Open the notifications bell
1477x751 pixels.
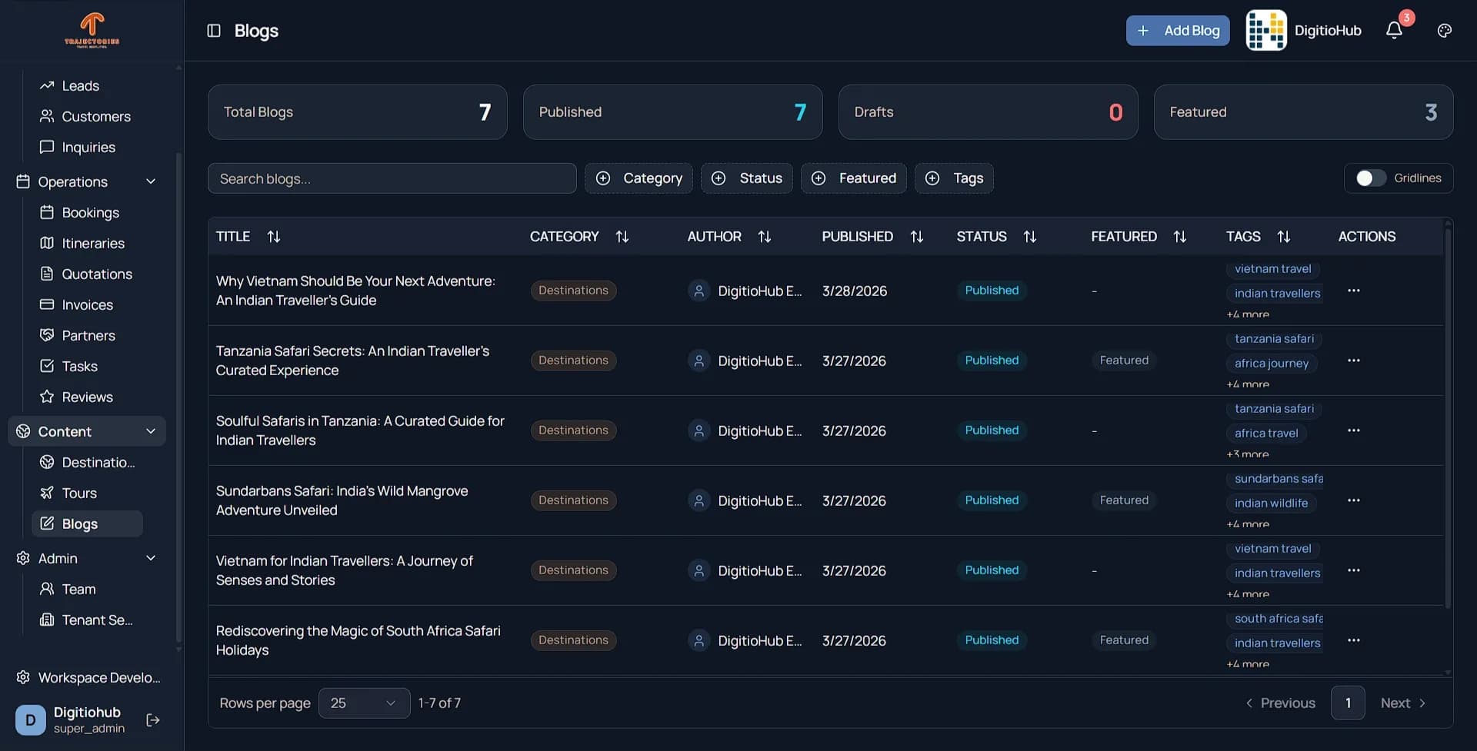click(1394, 31)
